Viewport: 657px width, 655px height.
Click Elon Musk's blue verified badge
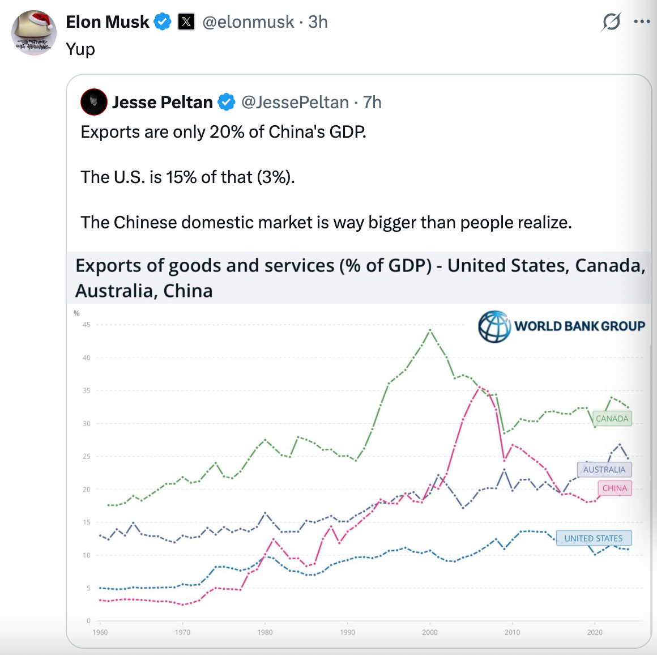(x=163, y=22)
